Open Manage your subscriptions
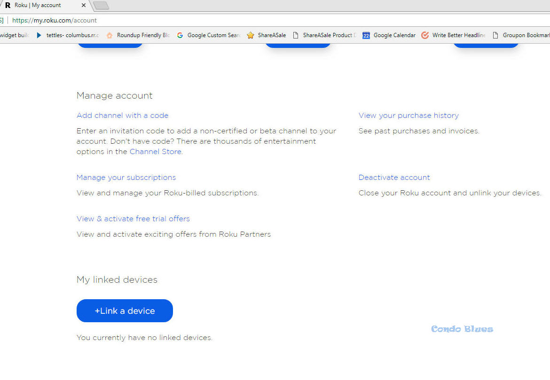Screen dimensions: 550x380 coord(126,178)
